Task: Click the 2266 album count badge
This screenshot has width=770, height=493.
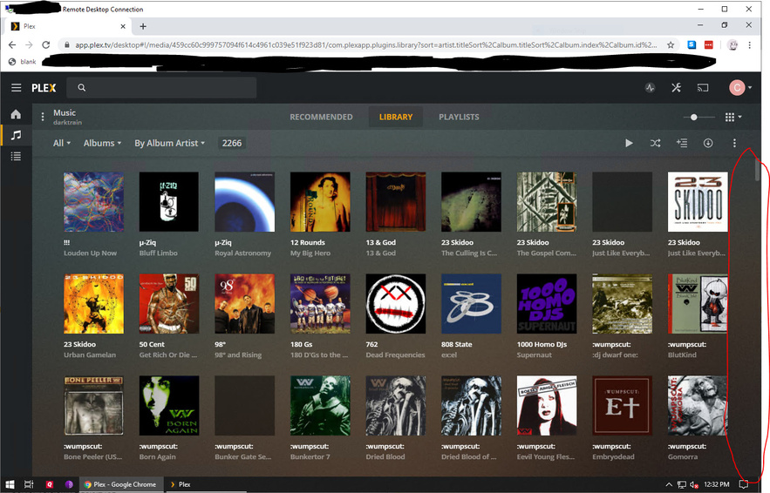Action: [232, 143]
